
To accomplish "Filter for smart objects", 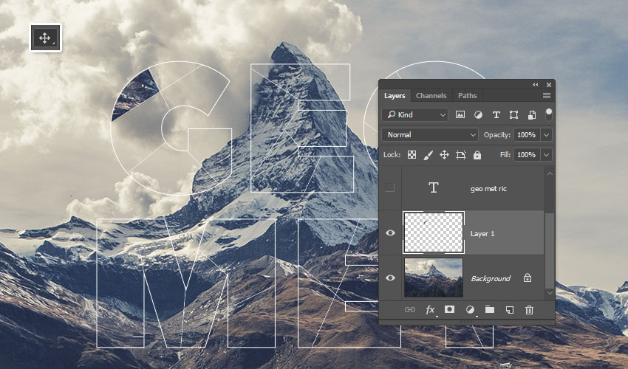I will (x=532, y=115).
